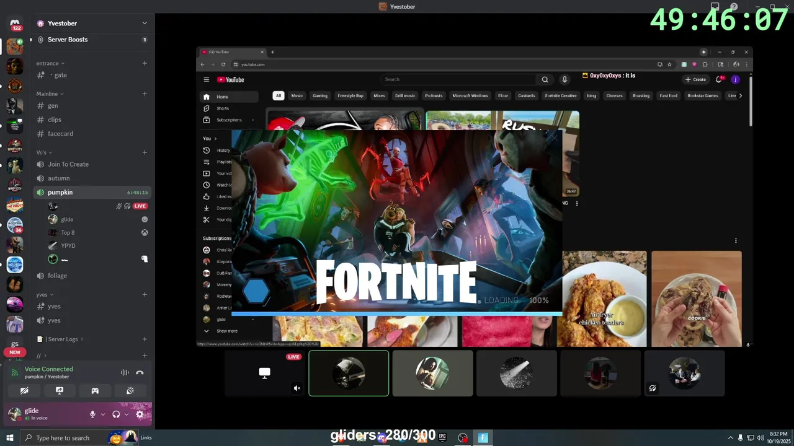Open microphone input options arrow
Image resolution: width=794 pixels, height=446 pixels.
coord(102,414)
